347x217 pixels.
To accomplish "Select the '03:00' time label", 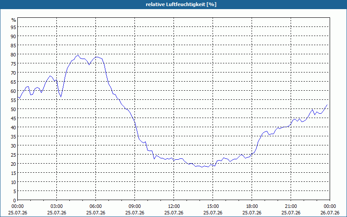I will tap(57, 207).
